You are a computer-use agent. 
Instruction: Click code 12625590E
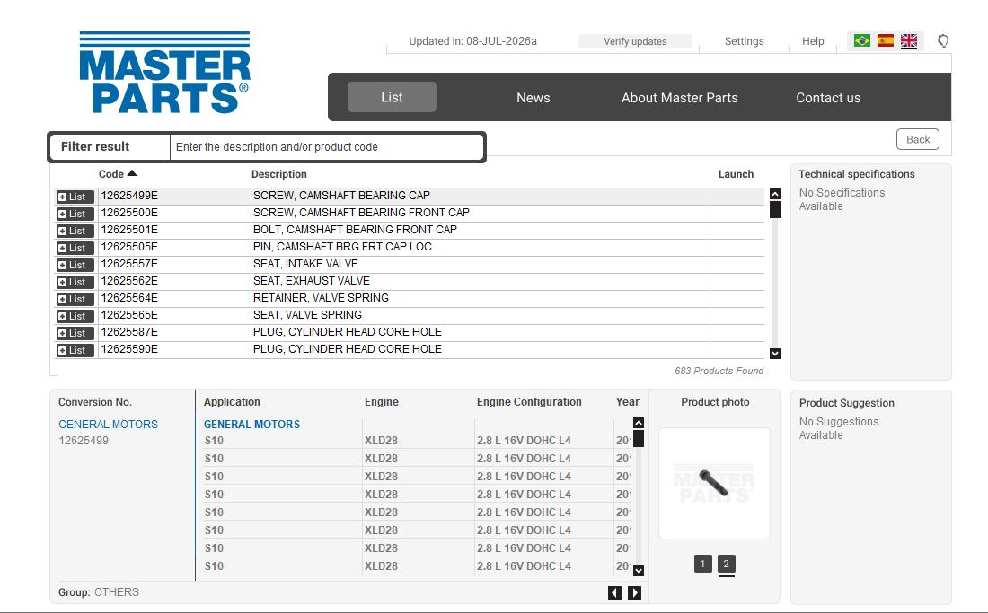click(x=129, y=348)
